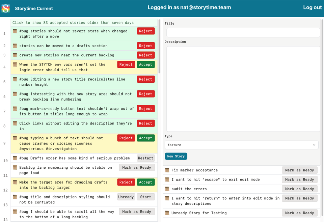Open the story Type dropdown
The width and height of the screenshot is (324, 222).
coord(241,145)
